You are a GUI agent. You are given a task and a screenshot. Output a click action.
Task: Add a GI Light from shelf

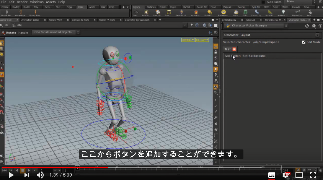point(245,13)
